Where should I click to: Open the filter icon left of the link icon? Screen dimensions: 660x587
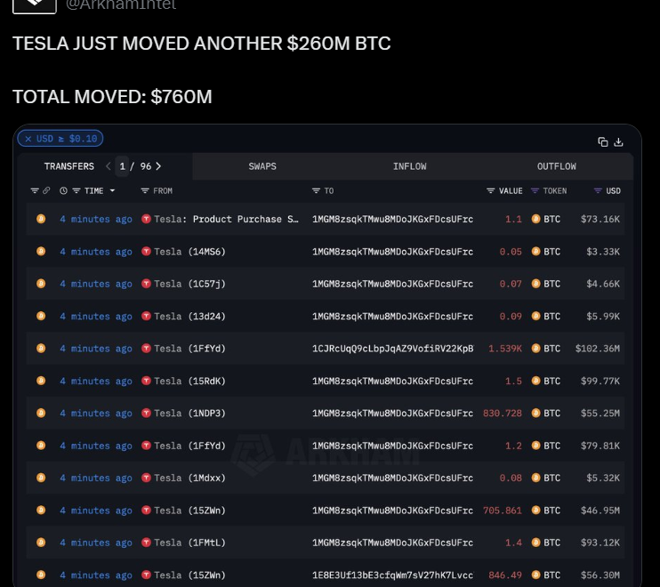(x=35, y=190)
